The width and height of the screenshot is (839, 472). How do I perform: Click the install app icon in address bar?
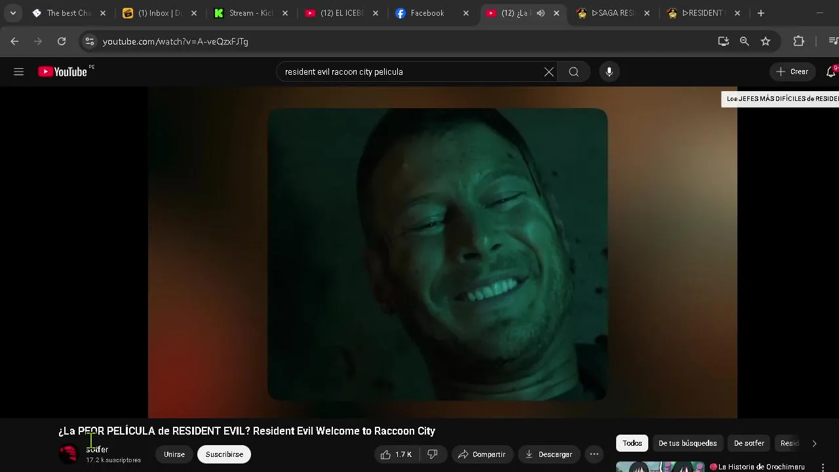coord(724,41)
